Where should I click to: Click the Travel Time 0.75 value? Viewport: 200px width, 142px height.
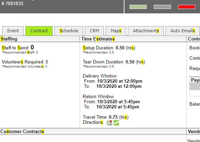[x=113, y=117]
